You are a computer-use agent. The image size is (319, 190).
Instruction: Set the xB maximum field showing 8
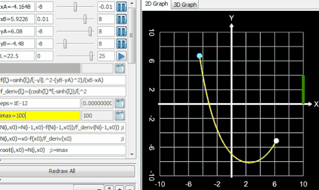click(106, 19)
